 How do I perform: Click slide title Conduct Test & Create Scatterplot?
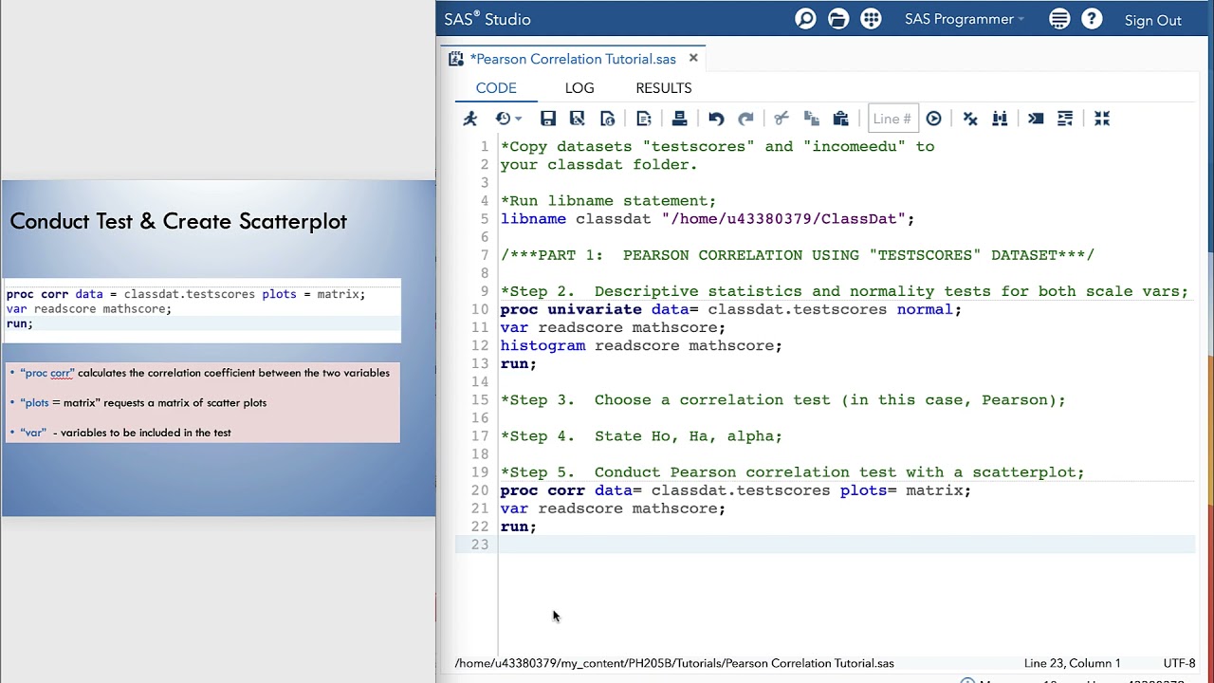178,221
